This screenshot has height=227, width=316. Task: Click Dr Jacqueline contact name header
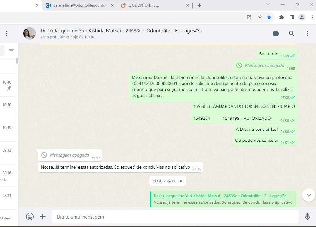click(x=121, y=31)
